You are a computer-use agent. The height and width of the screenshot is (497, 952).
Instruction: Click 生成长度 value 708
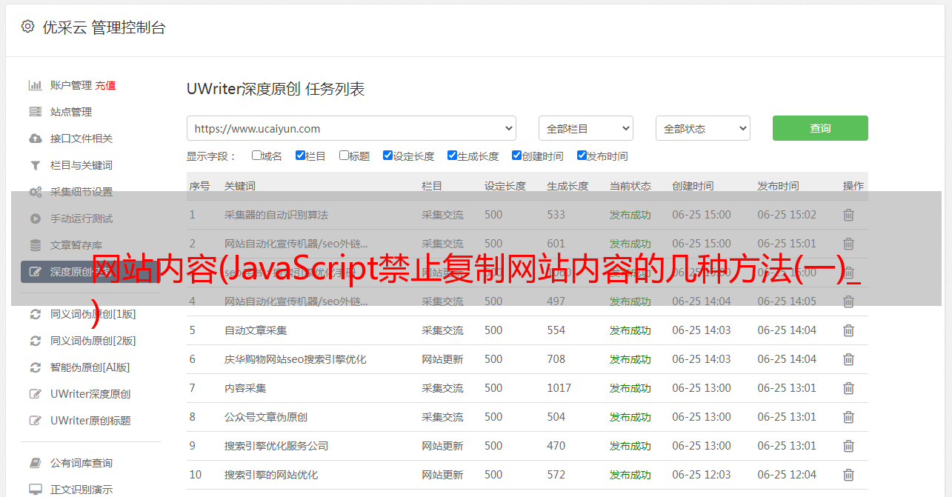click(556, 359)
